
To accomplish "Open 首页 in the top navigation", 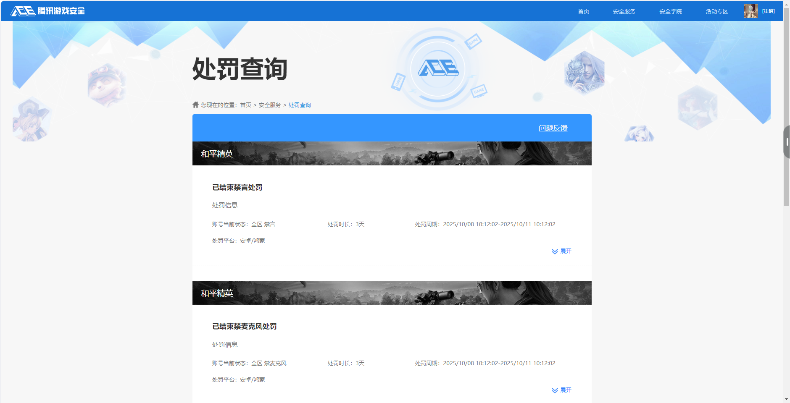I will click(583, 11).
